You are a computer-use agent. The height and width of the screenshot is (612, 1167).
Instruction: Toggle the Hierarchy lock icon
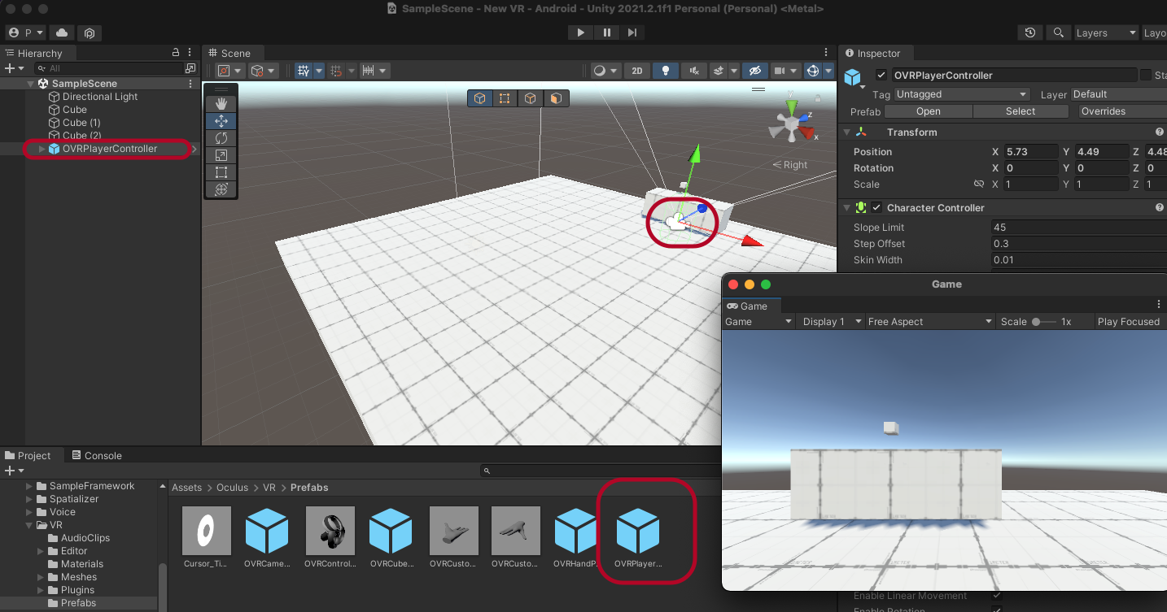point(176,53)
